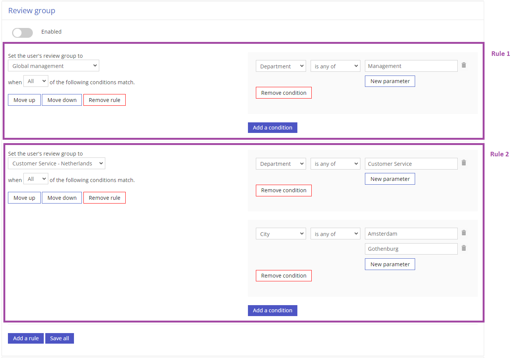
Task: Move the Global management rule down
Action: 62,100
